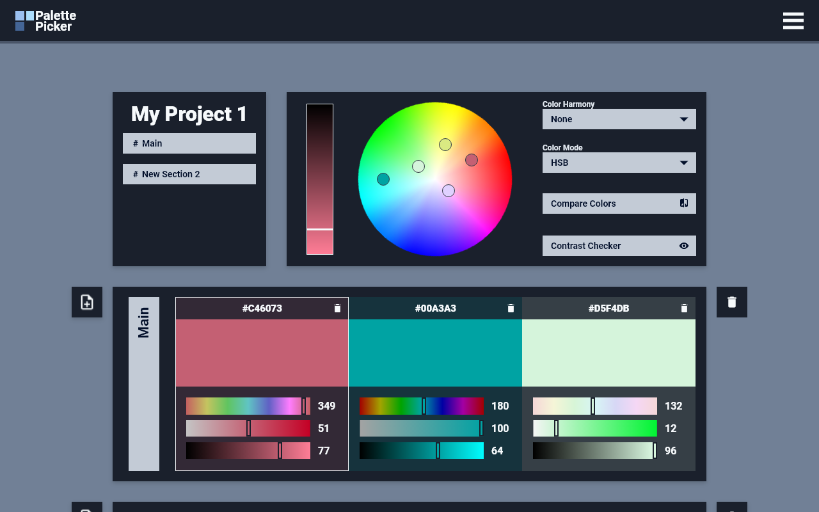Click the compare icon on Compare Colors
The width and height of the screenshot is (819, 512).
tap(683, 203)
